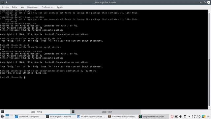
Task: Open the Ayuda menu
Action: (59, 7)
